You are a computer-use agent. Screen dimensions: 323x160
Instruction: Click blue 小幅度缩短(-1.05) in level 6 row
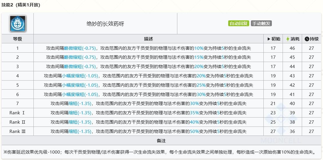point(80,95)
